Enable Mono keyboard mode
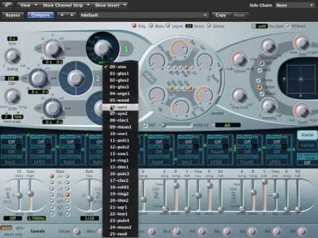 tap(151, 26)
